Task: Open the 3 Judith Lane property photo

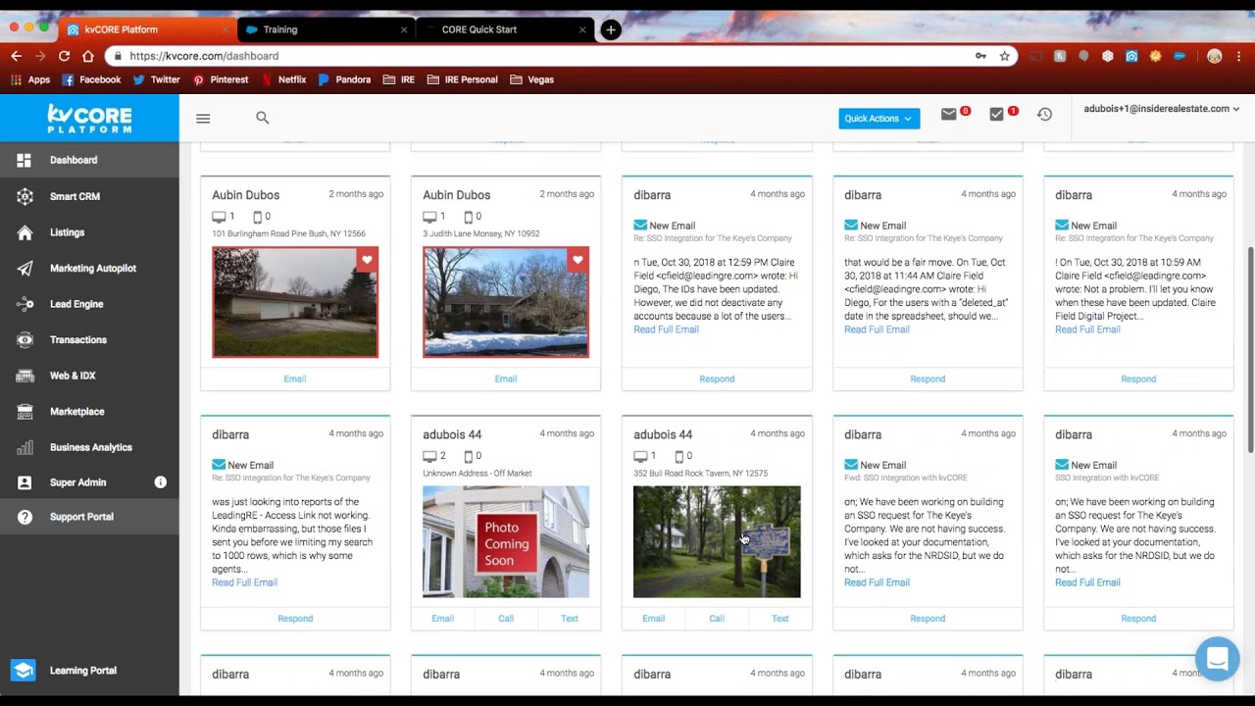Action: pyautogui.click(x=506, y=302)
